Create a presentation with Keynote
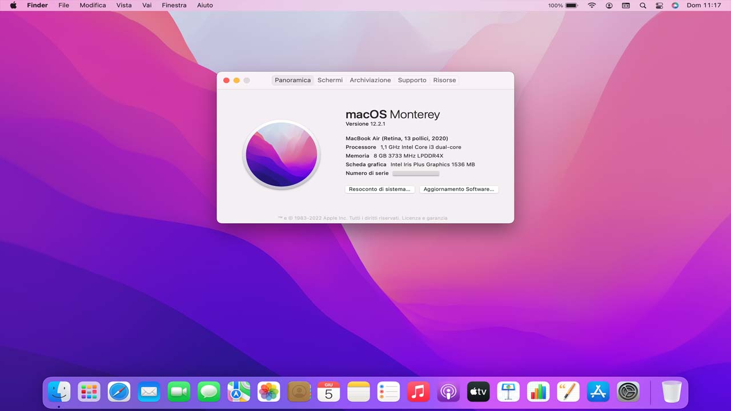 pyautogui.click(x=508, y=392)
